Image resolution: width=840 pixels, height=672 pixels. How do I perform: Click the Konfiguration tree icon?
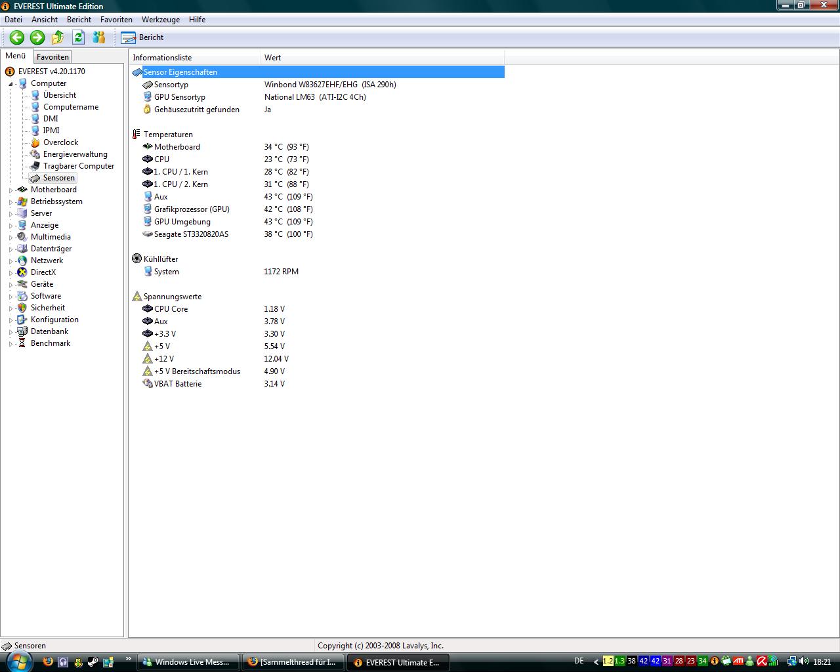point(22,320)
